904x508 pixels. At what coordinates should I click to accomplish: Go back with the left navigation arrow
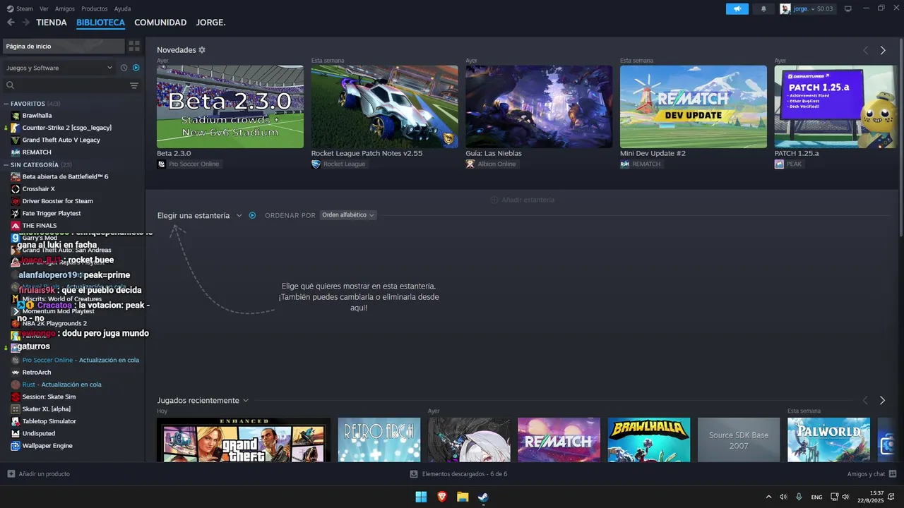(x=11, y=23)
